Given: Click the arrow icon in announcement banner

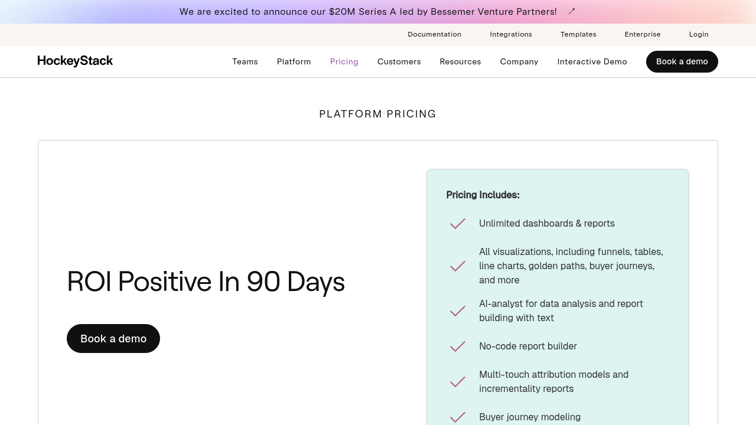Looking at the screenshot, I should [x=571, y=11].
